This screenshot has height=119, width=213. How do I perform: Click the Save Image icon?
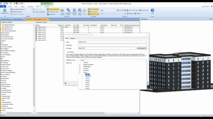80,12
